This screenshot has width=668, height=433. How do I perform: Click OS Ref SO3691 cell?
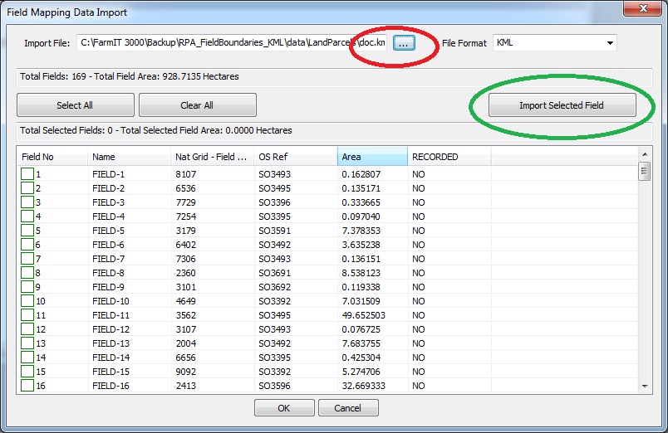(275, 273)
